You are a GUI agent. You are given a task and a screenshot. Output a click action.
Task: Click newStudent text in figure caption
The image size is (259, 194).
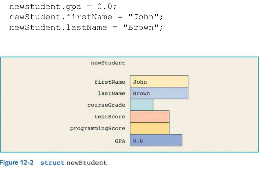click(87, 163)
